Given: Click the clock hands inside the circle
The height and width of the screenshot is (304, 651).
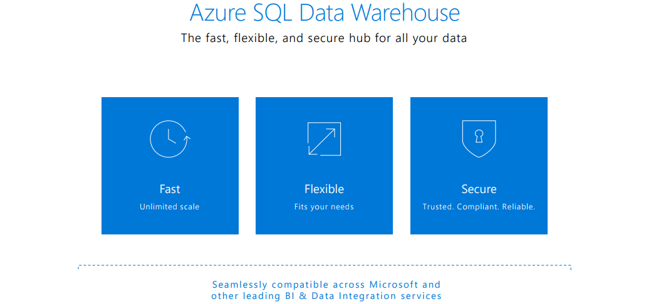Looking at the screenshot, I should 172,137.
